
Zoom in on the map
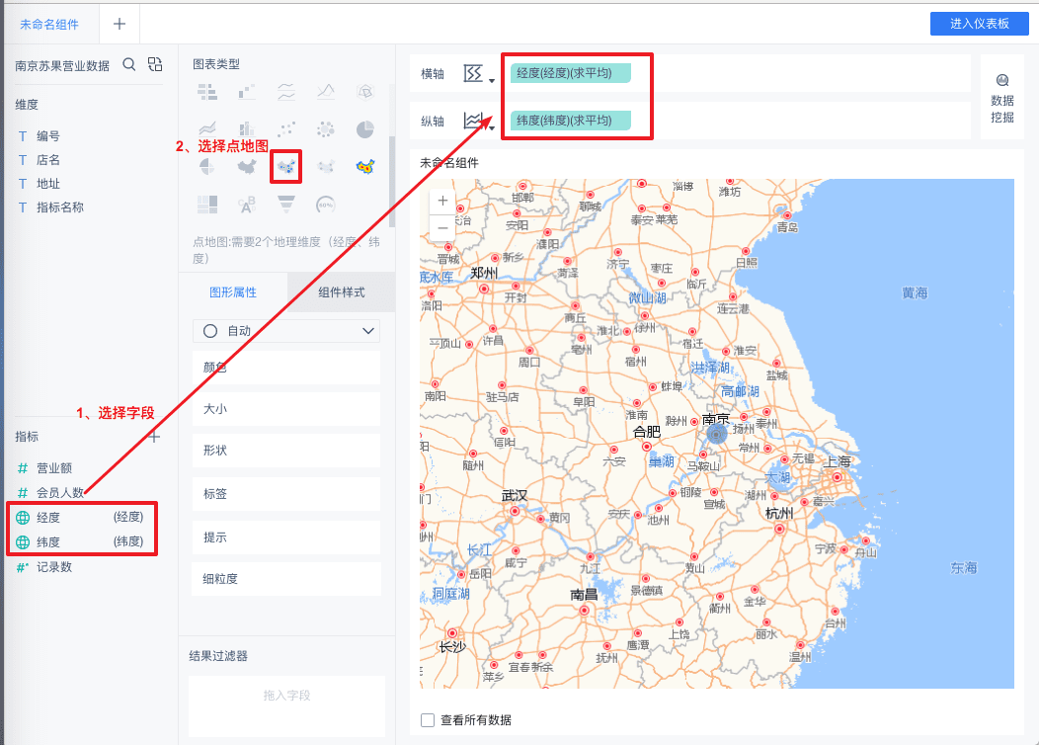[x=442, y=201]
